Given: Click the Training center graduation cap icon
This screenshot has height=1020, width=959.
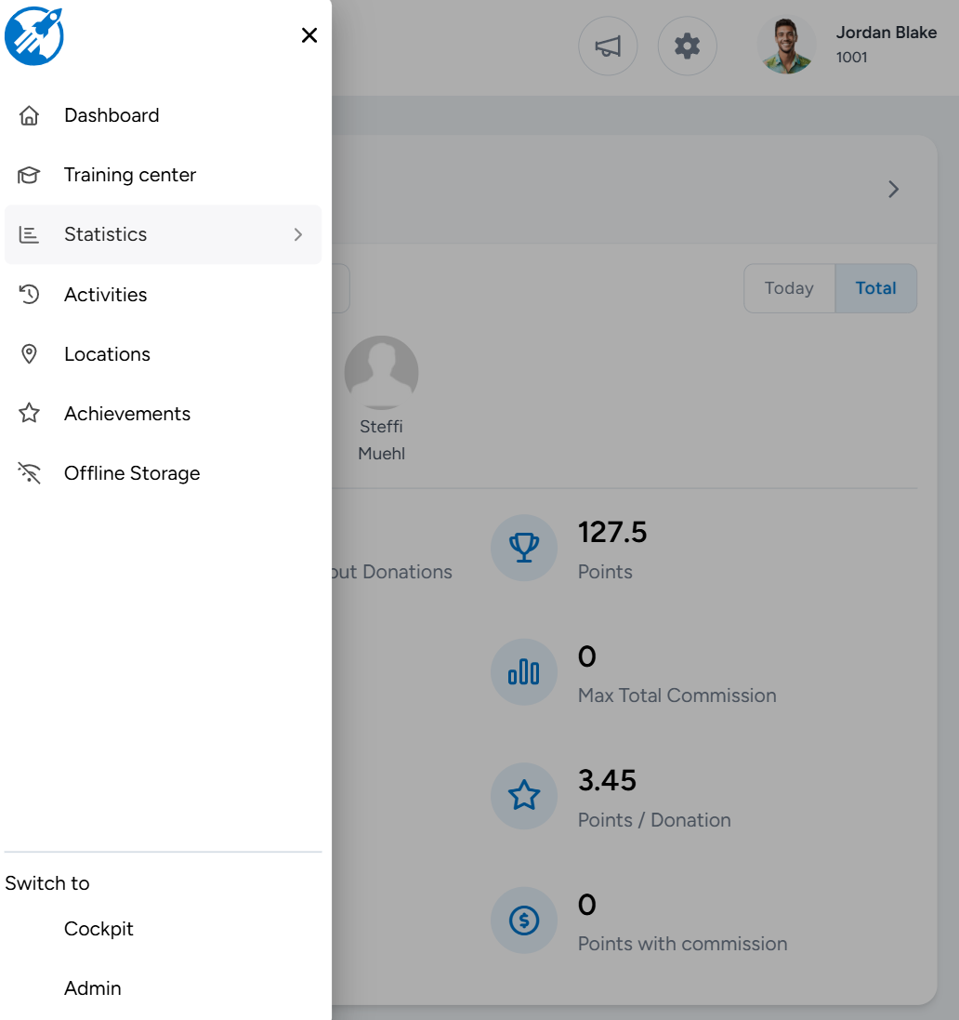Looking at the screenshot, I should pos(29,175).
